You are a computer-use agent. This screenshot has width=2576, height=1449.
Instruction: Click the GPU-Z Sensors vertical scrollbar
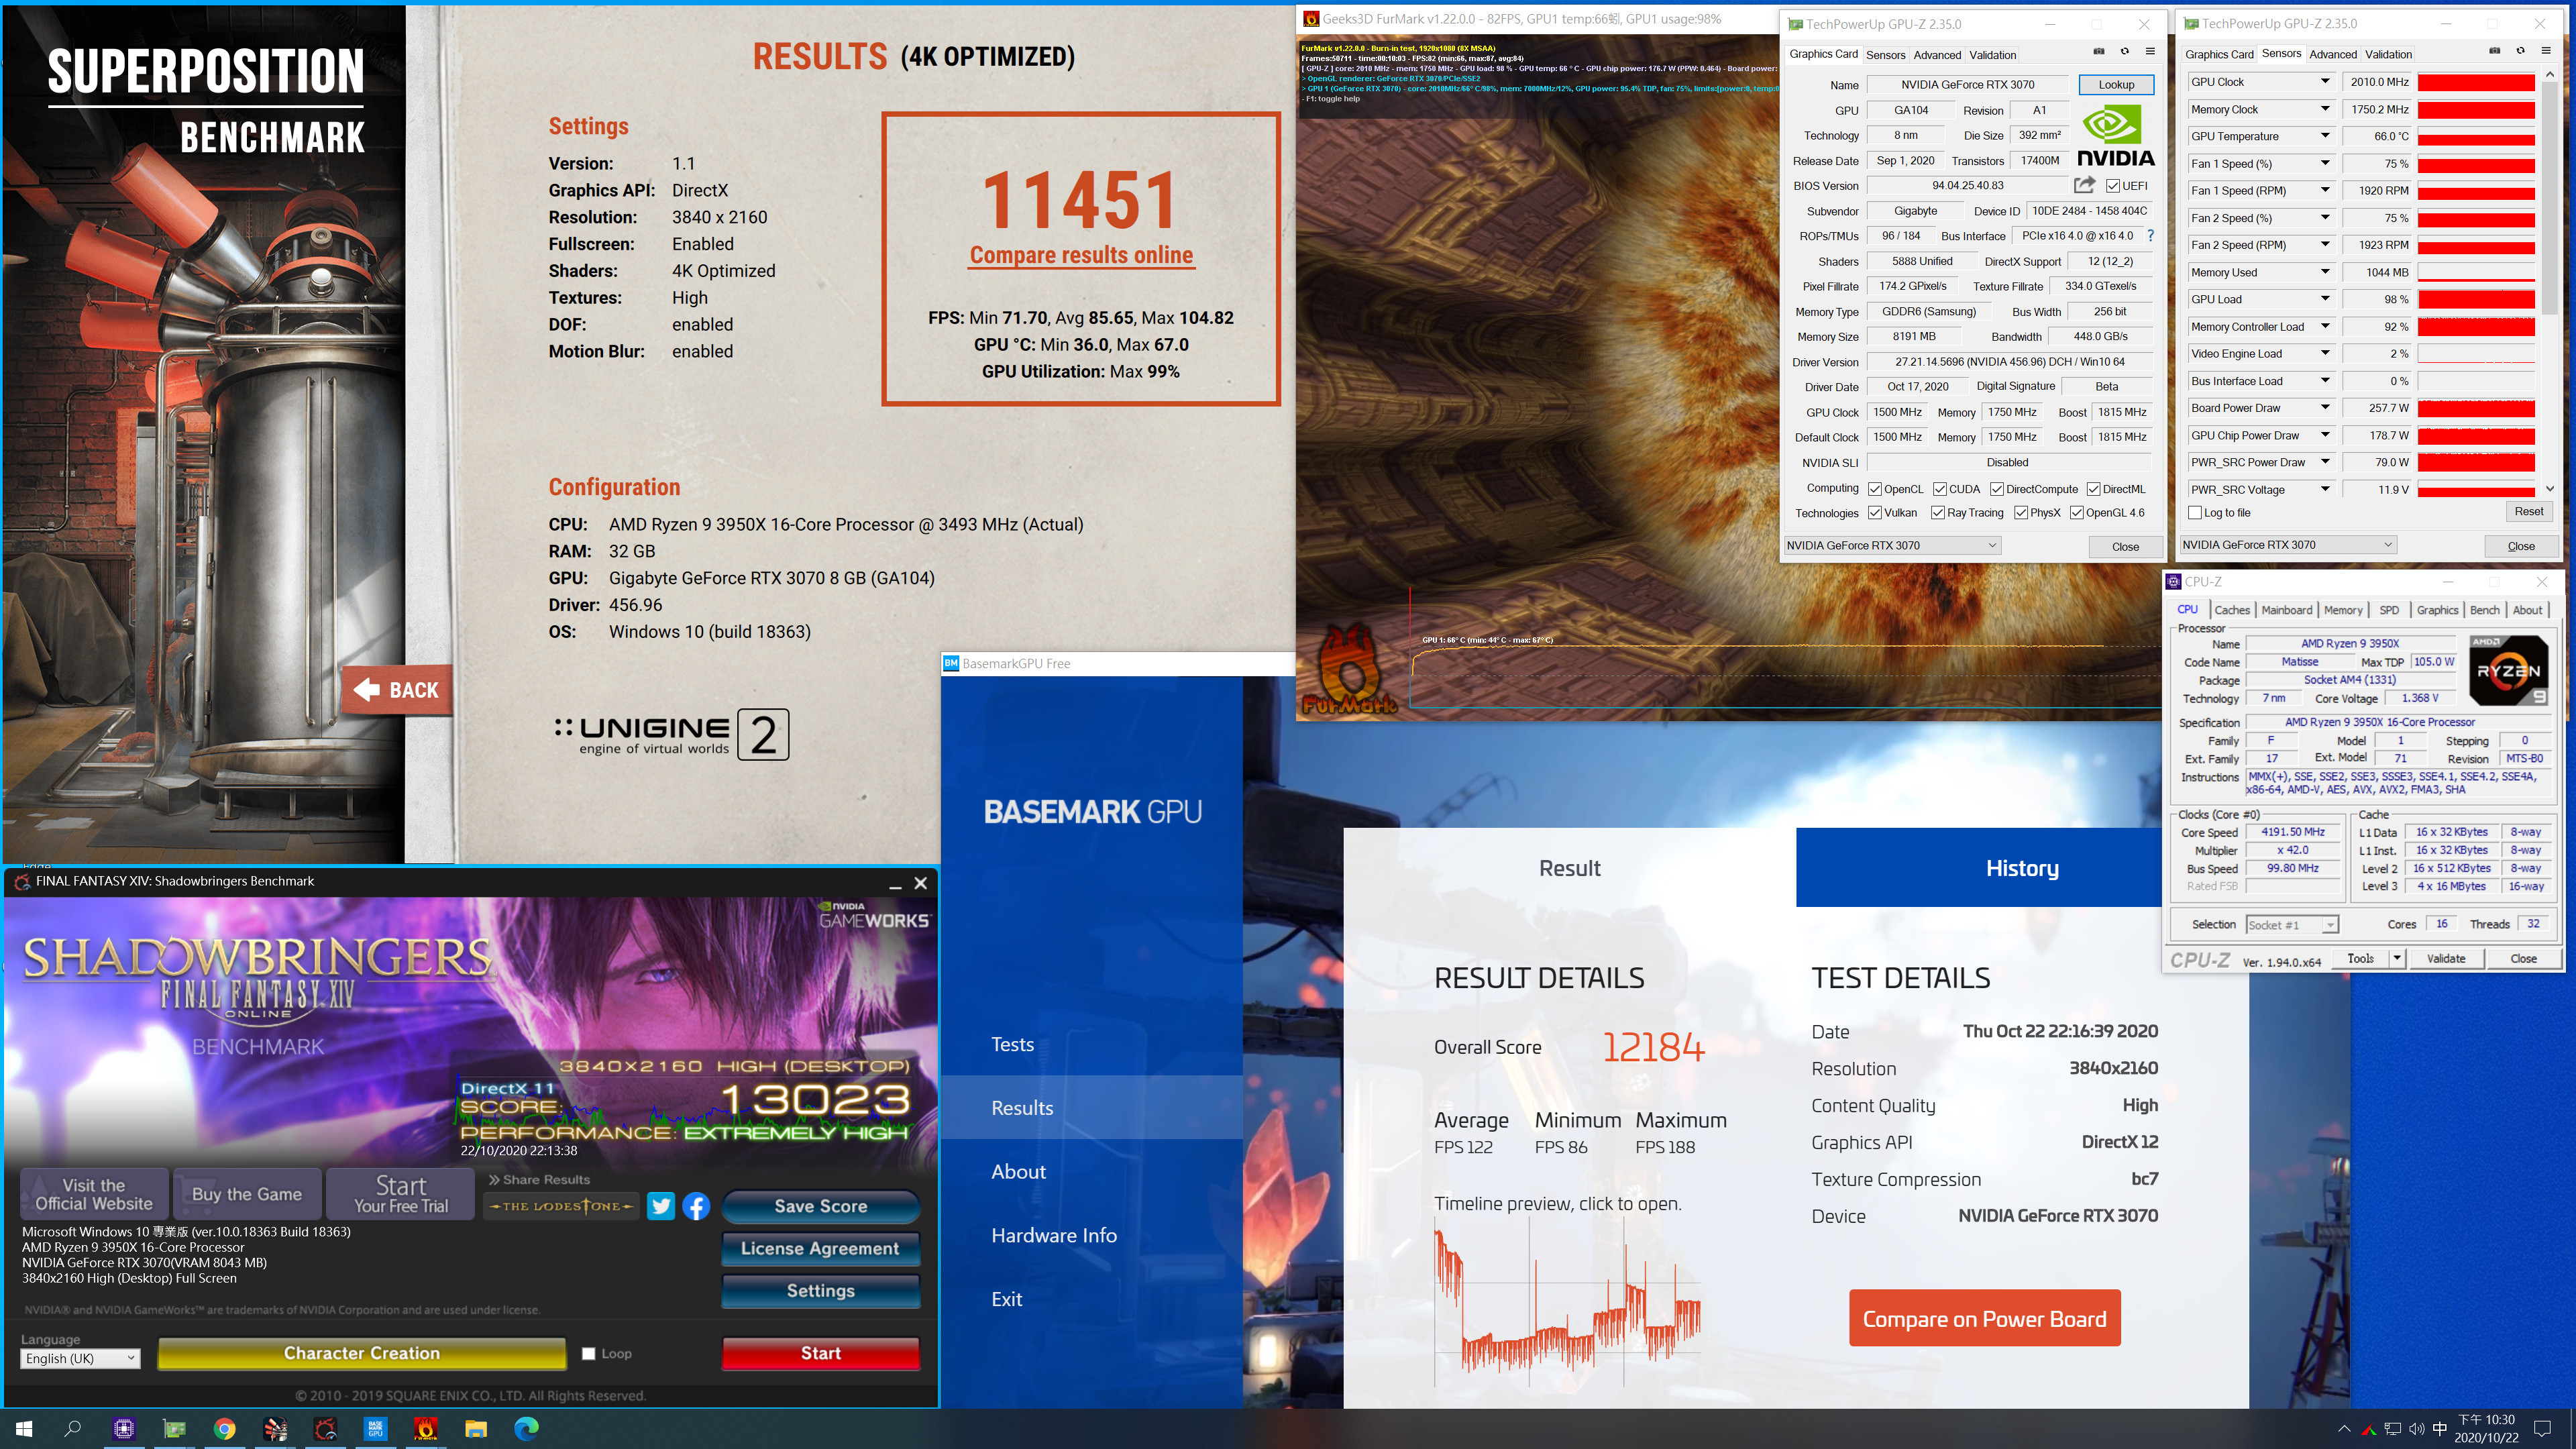pos(2549,281)
